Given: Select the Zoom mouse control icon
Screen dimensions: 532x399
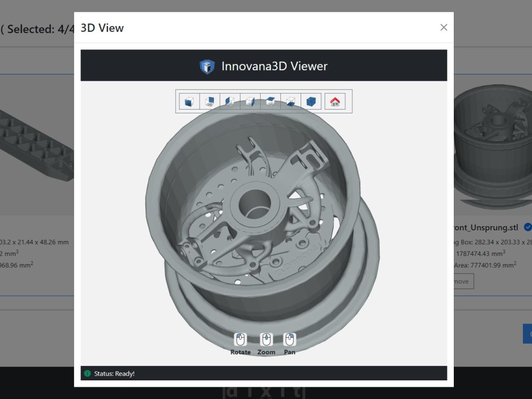Looking at the screenshot, I should tap(266, 339).
